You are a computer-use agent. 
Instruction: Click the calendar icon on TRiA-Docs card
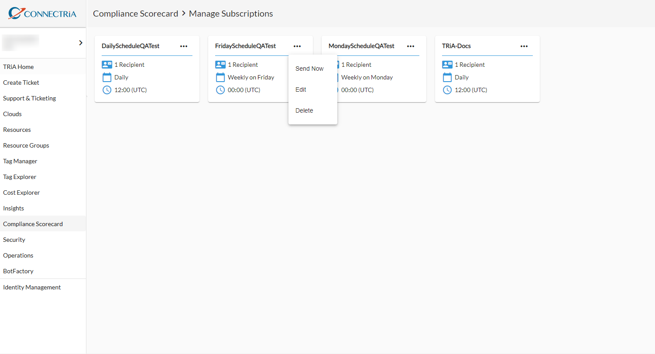click(x=447, y=77)
